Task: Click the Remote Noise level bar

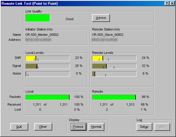Action: click(x=114, y=74)
